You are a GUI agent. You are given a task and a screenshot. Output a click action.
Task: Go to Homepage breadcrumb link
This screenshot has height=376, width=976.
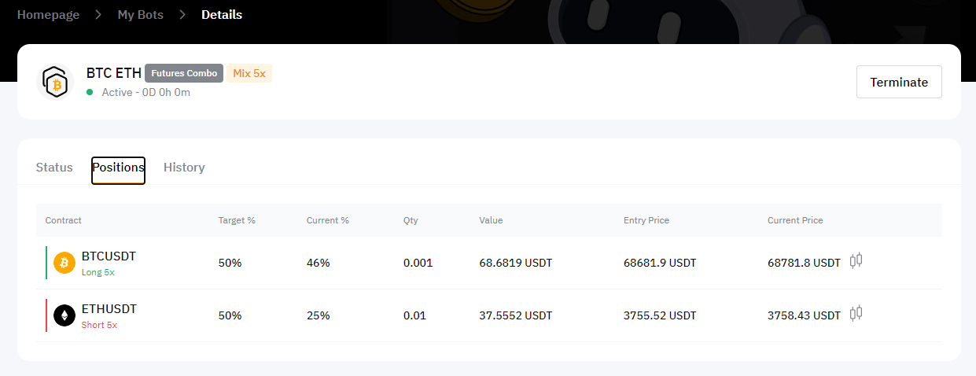[48, 15]
